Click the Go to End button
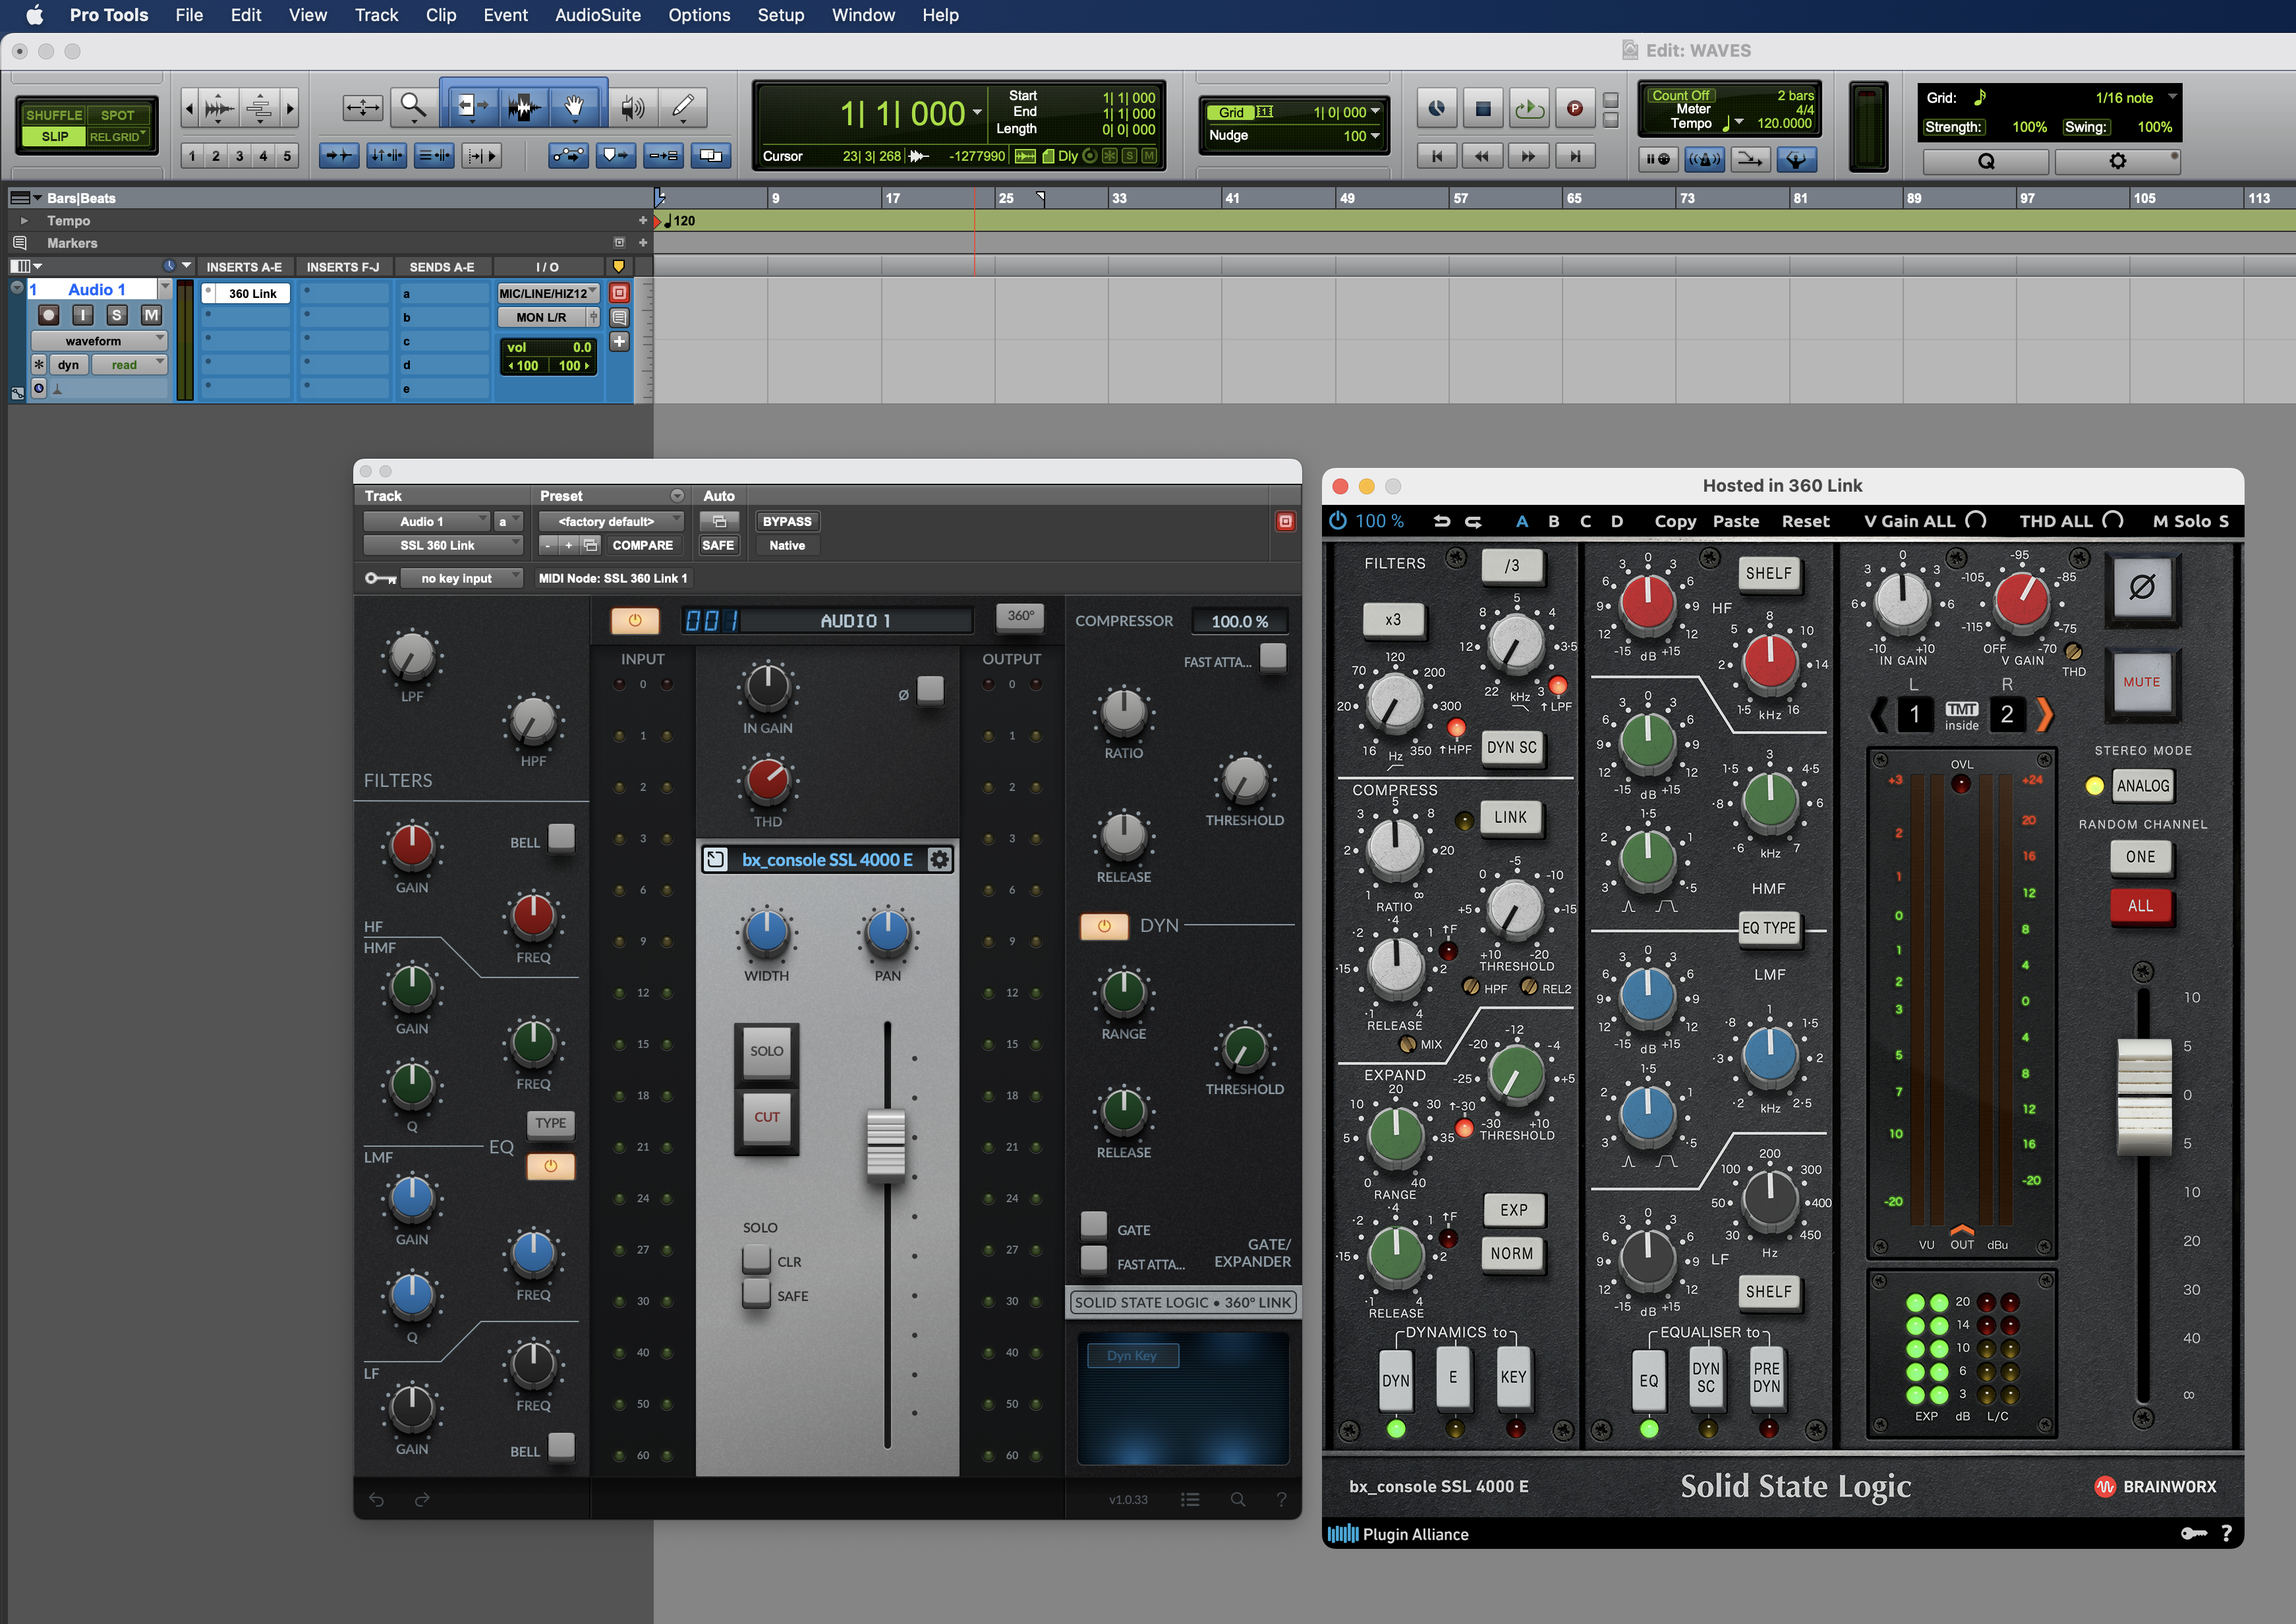This screenshot has height=1624, width=2296. click(1575, 156)
